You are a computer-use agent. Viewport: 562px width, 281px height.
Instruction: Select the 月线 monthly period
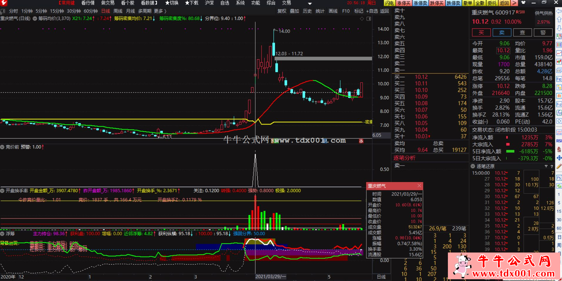[x=130, y=11]
